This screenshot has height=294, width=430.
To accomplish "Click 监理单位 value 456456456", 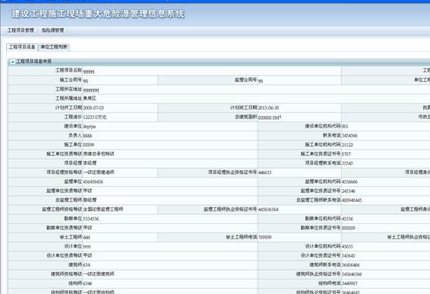I will (93, 182).
